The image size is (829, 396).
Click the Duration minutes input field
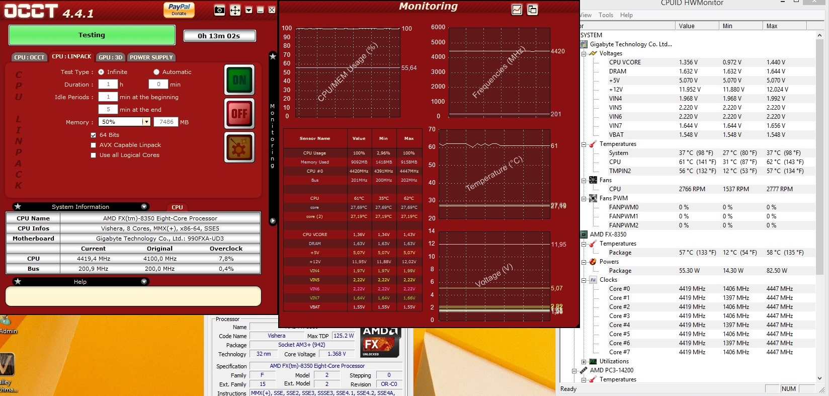[158, 85]
